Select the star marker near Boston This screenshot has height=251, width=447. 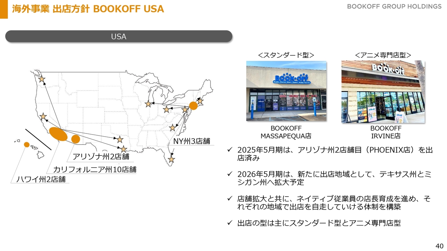click(200, 101)
